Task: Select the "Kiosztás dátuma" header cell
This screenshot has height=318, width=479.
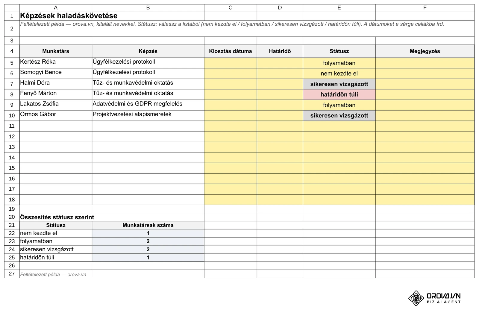Action: [x=231, y=51]
